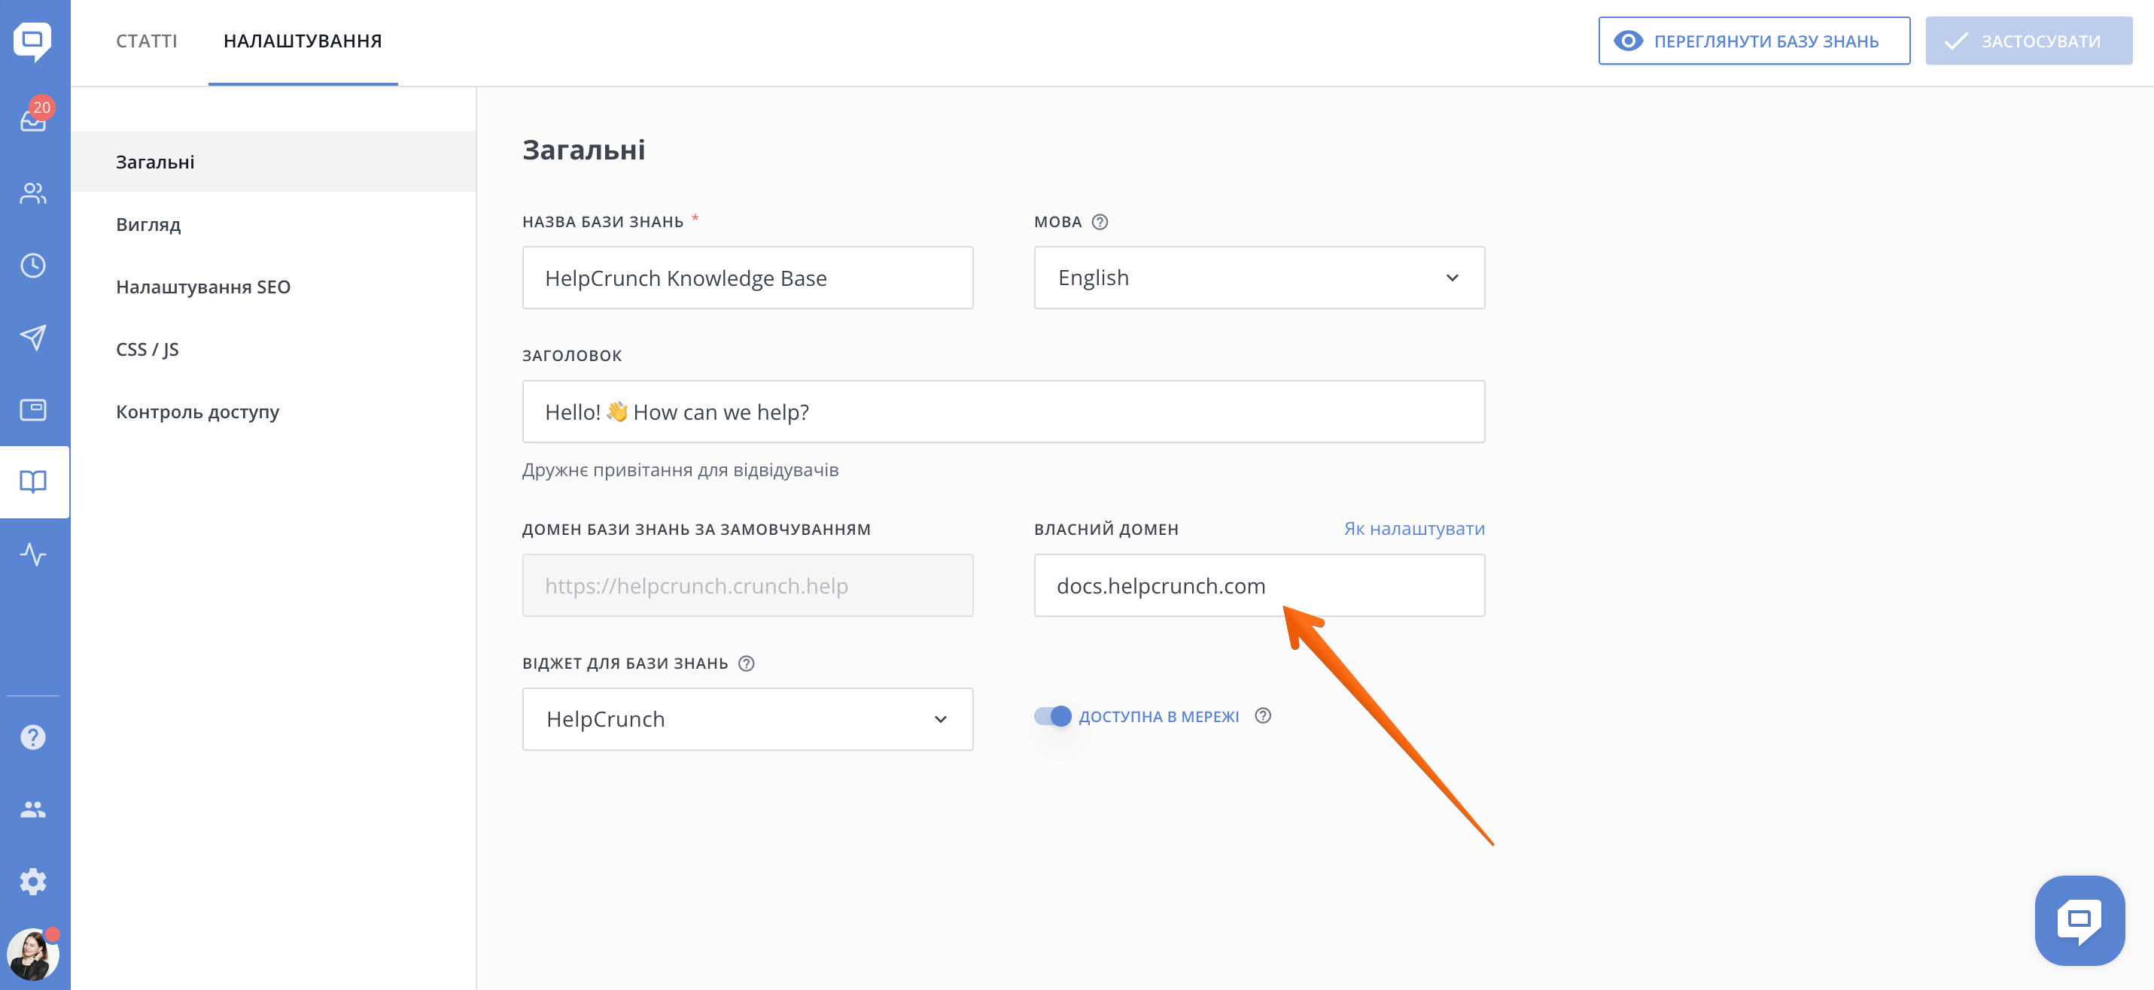Open the 'Контроль доступу' settings section
The width and height of the screenshot is (2154, 990).
point(197,411)
